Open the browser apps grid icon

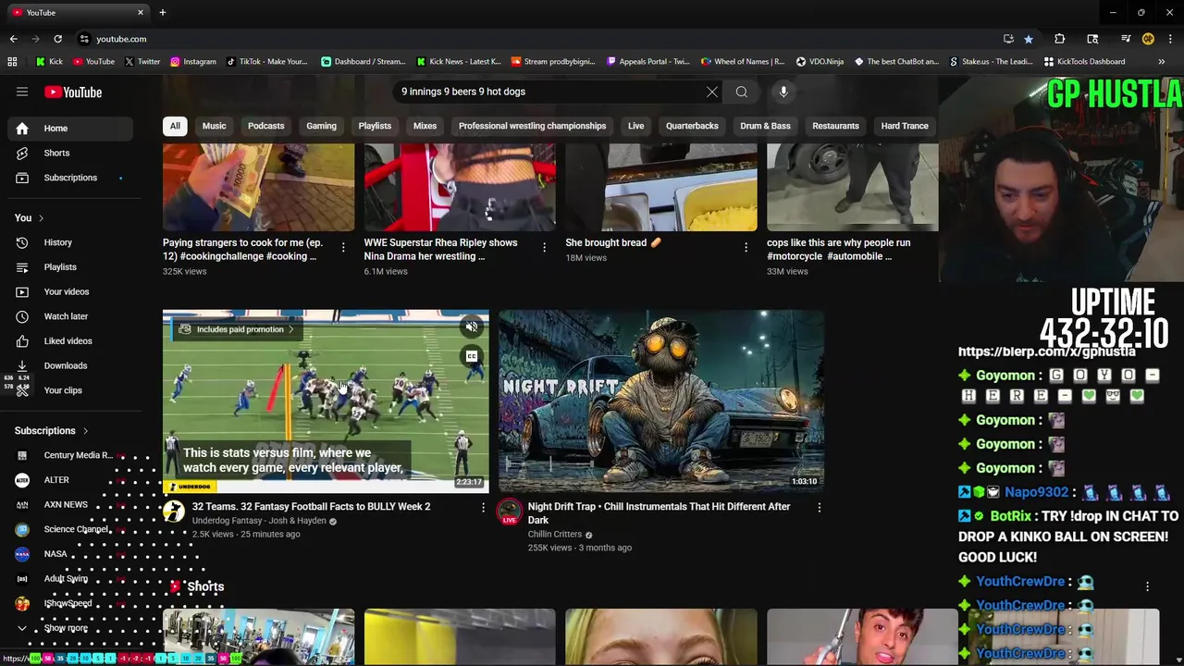click(x=12, y=62)
